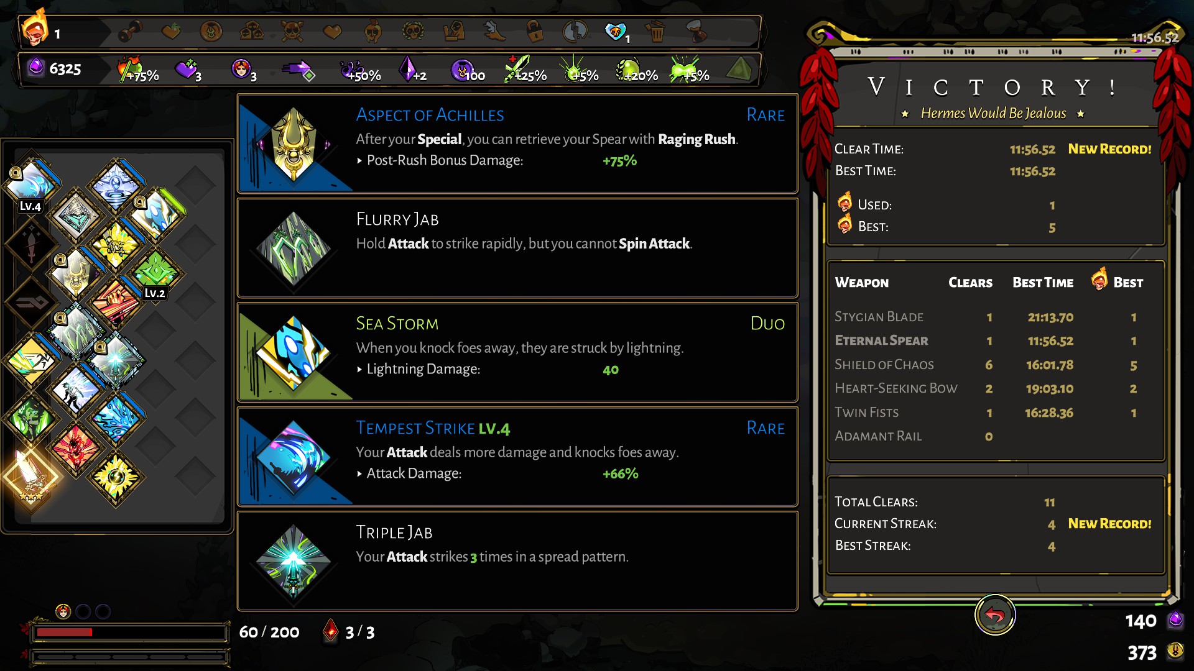Select the Tempest Strike Lv.4 entry
The width and height of the screenshot is (1194, 671).
click(517, 457)
